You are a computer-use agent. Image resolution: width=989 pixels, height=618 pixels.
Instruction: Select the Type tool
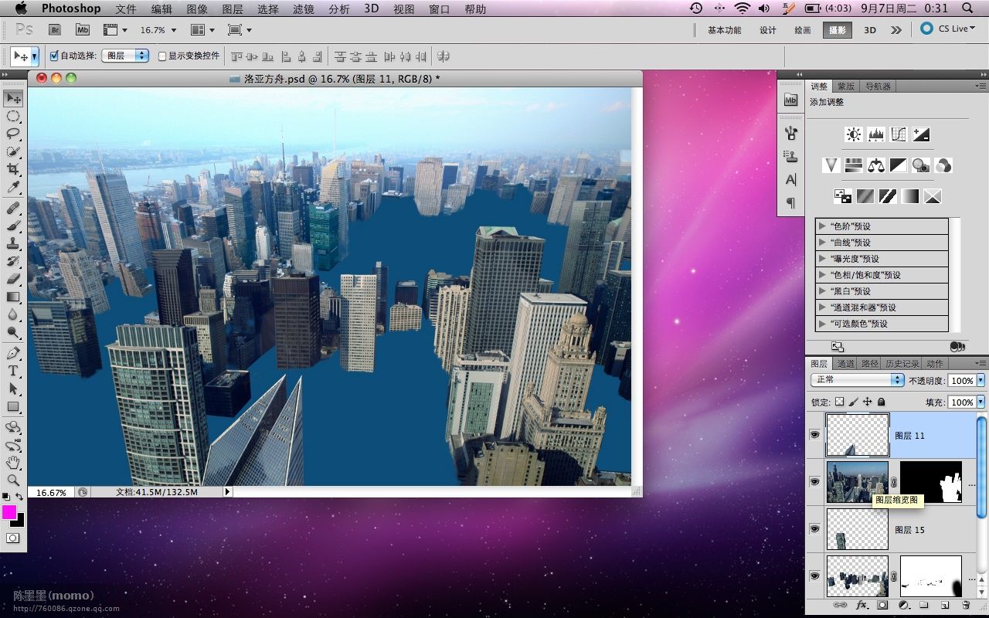(13, 371)
